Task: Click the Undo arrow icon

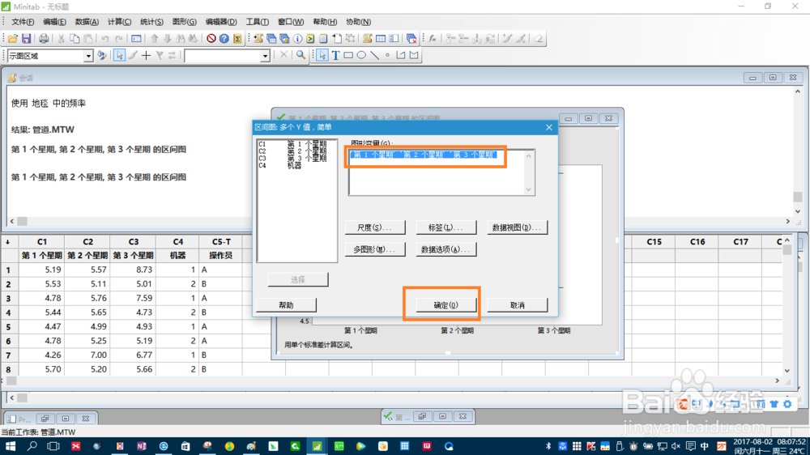Action: (x=104, y=39)
